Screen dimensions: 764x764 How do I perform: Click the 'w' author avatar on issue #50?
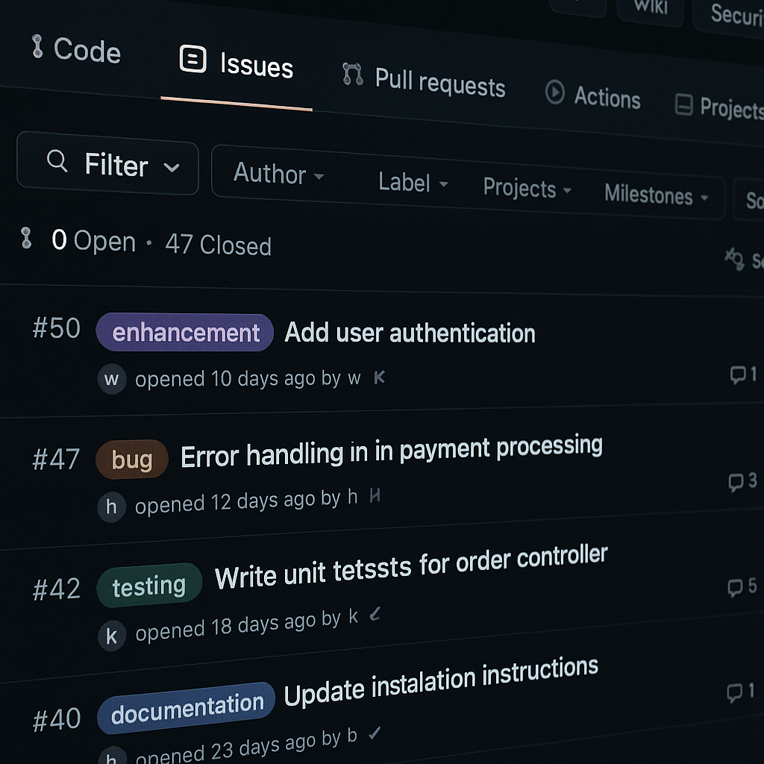111,379
